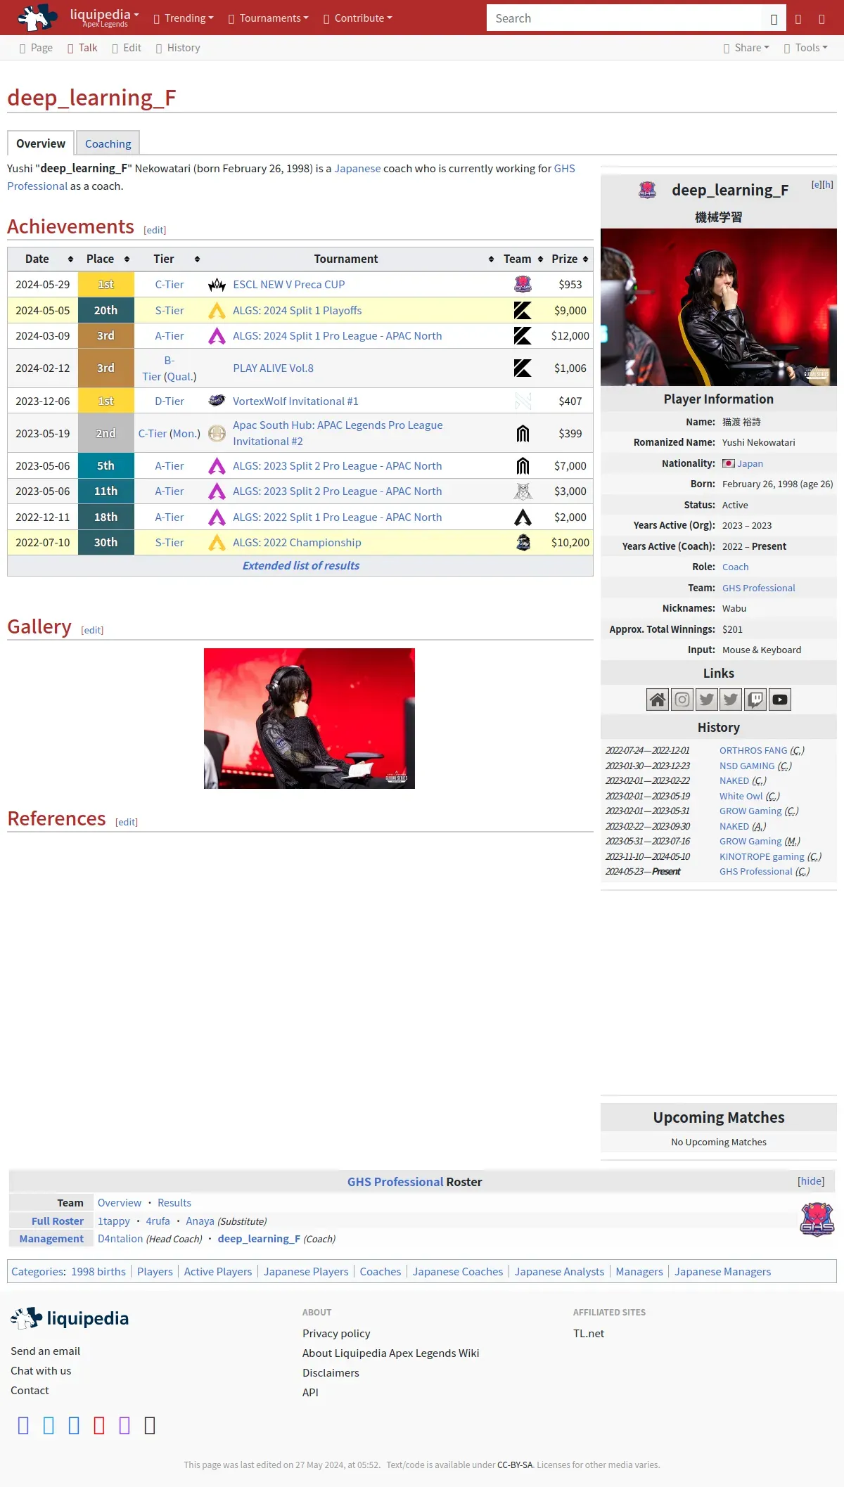The height and width of the screenshot is (1487, 844).
Task: Switch to the Coaching tab
Action: [x=108, y=143]
